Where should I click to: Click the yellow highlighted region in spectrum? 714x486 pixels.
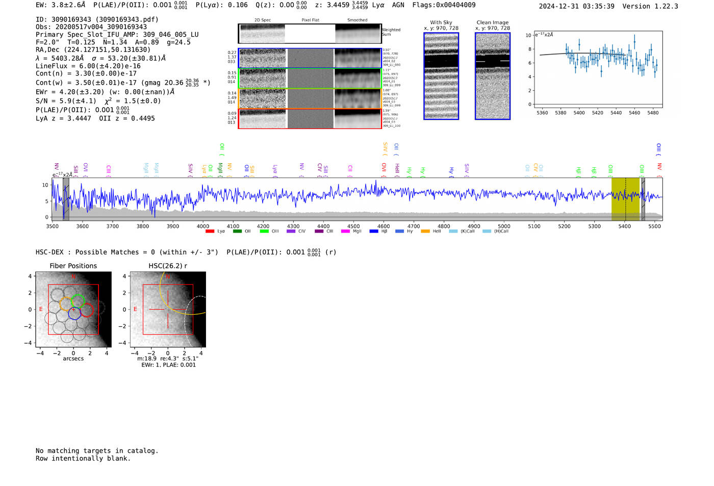click(625, 199)
